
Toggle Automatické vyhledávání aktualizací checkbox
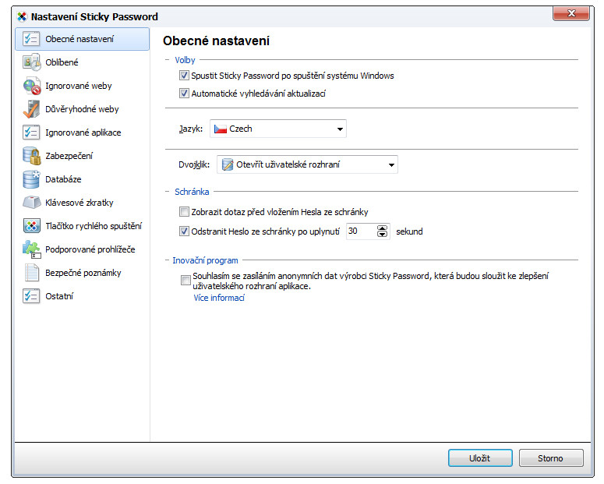pyautogui.click(x=184, y=94)
